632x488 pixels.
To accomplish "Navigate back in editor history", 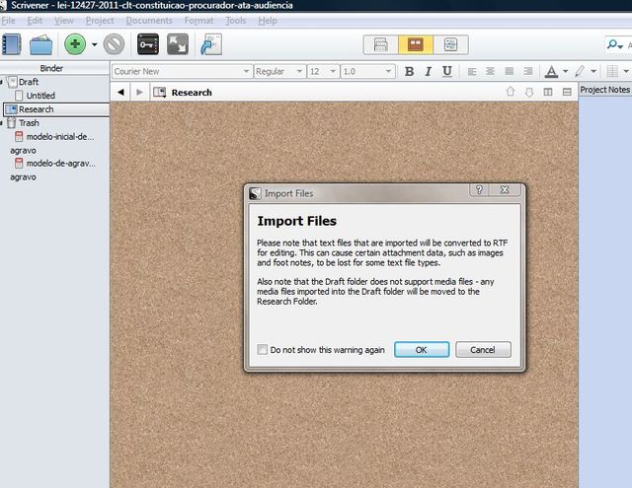I will tap(120, 92).
